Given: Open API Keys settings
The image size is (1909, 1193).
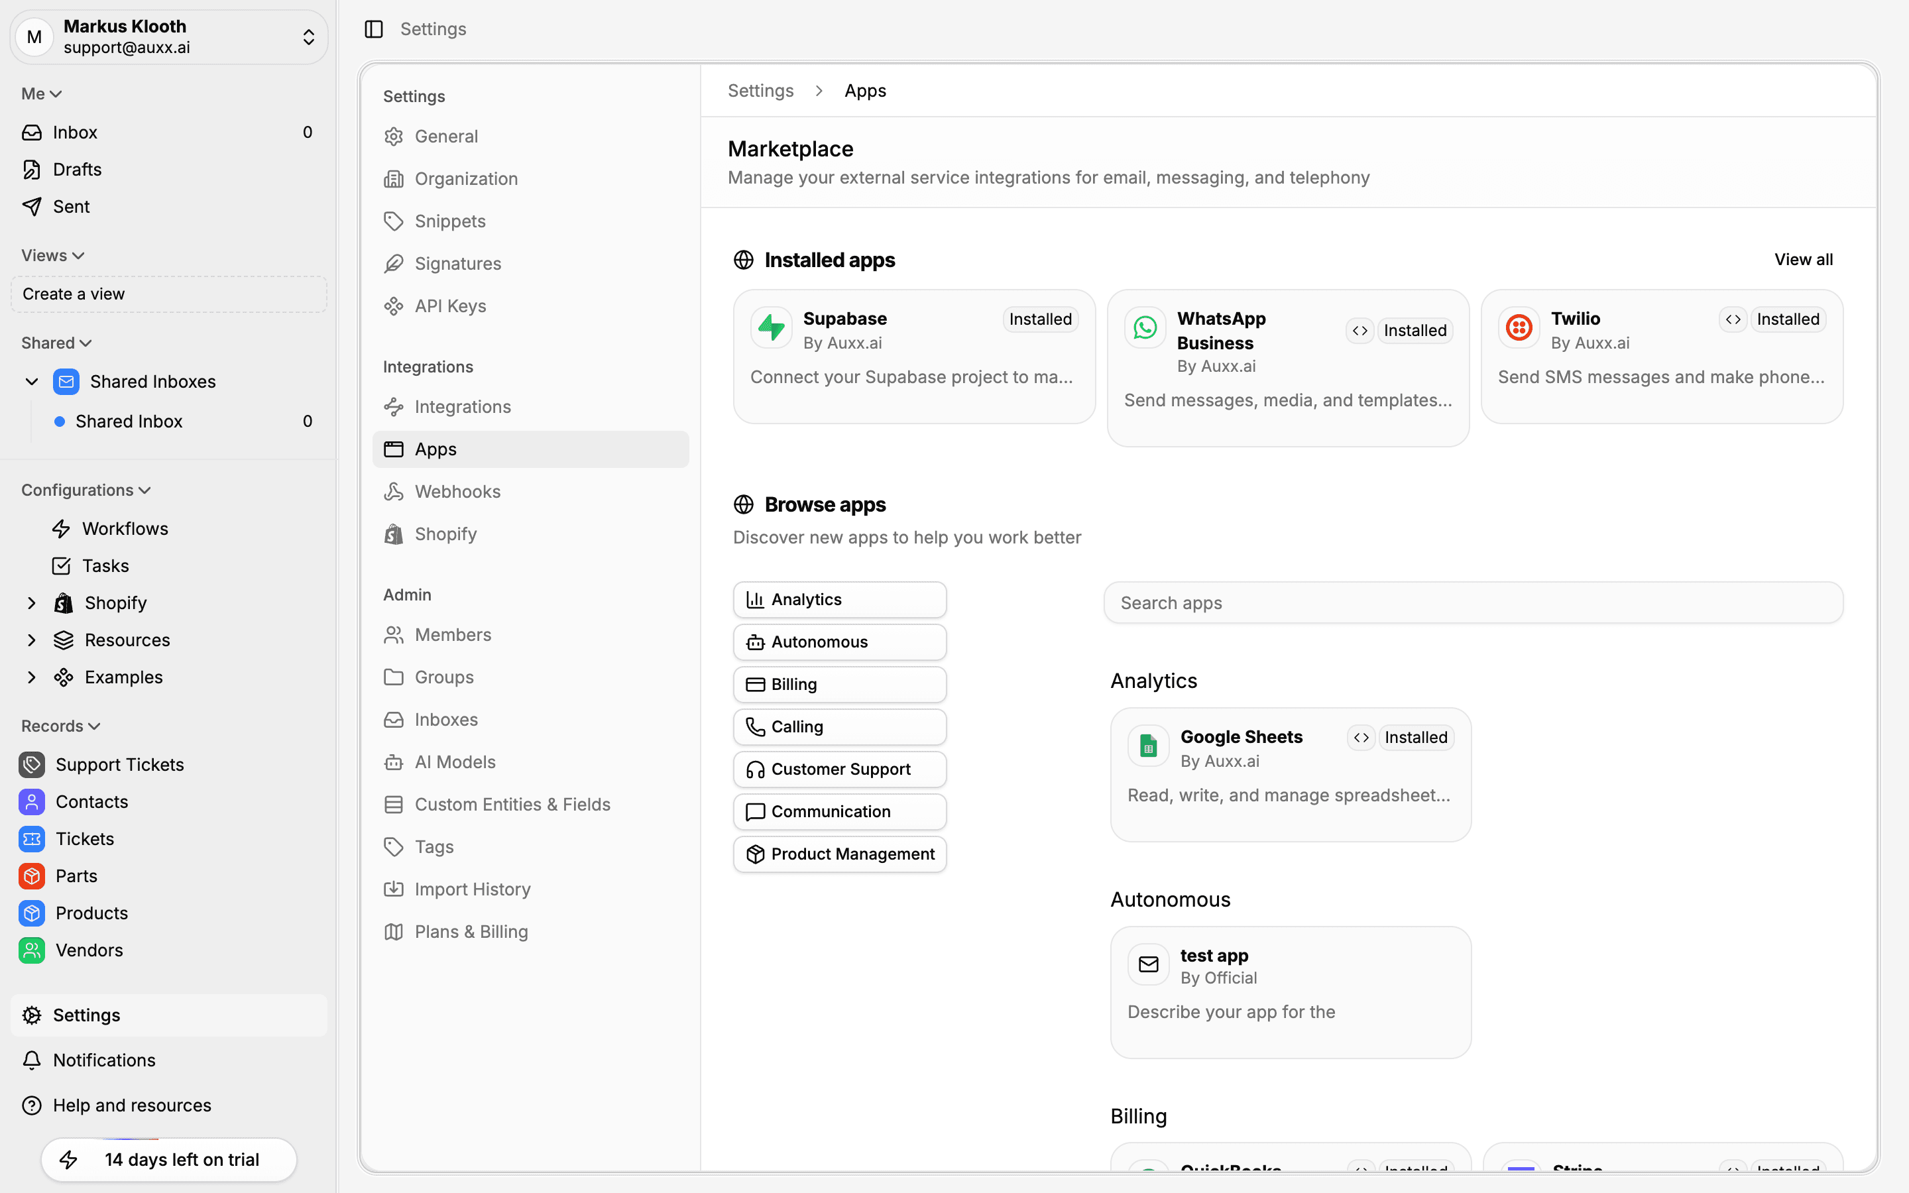Looking at the screenshot, I should pyautogui.click(x=530, y=306).
